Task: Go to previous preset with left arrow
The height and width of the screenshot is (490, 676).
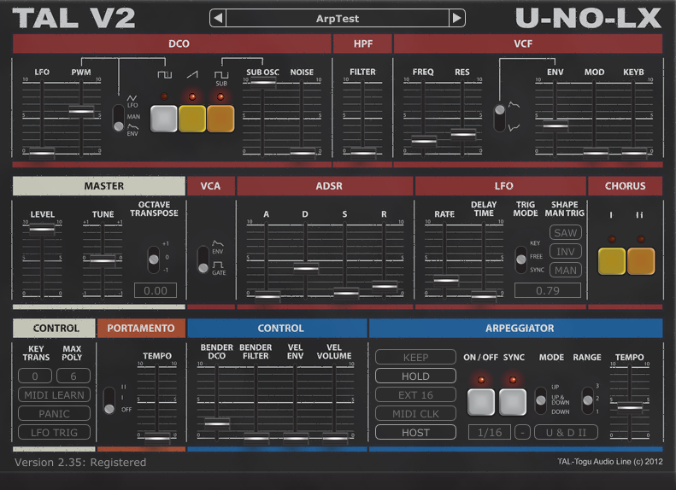Action: [218, 18]
